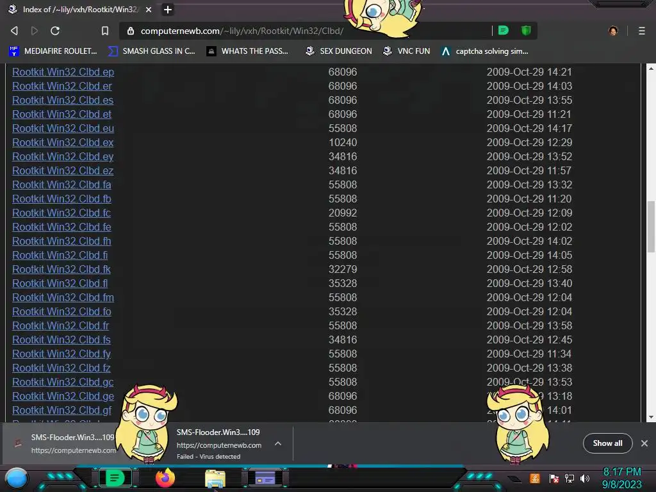
Task: Click the forward navigation arrow
Action: [x=35, y=31]
